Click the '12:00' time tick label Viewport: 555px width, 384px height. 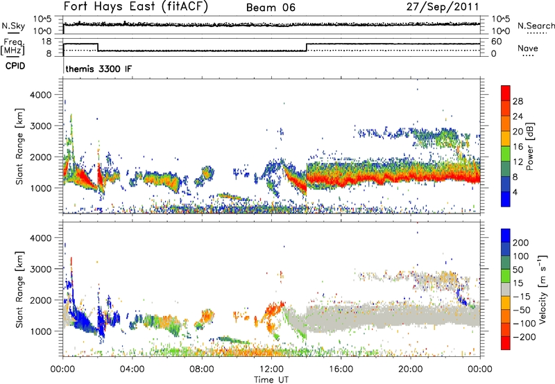(271, 369)
